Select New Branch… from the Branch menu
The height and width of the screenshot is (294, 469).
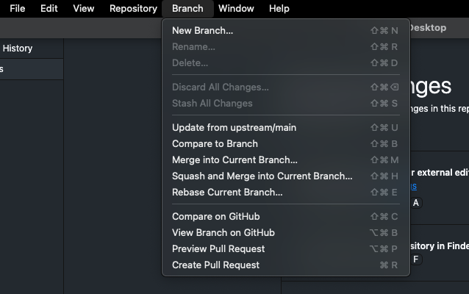click(x=203, y=30)
